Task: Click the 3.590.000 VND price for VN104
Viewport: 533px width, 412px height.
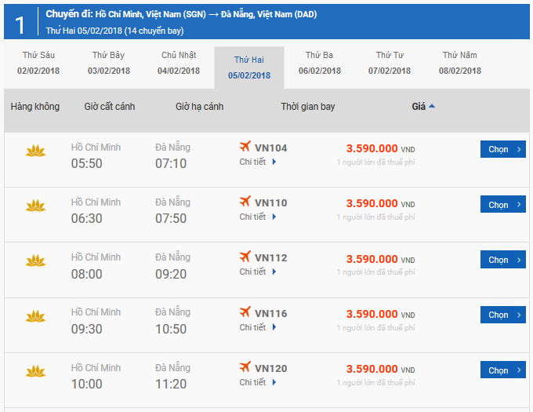Action: (x=381, y=148)
